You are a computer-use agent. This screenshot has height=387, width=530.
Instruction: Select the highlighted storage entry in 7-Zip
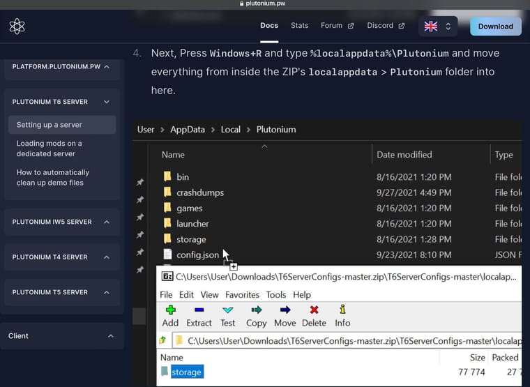tap(188, 372)
